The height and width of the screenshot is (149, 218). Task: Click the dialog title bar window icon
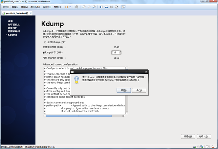(x=72, y=72)
